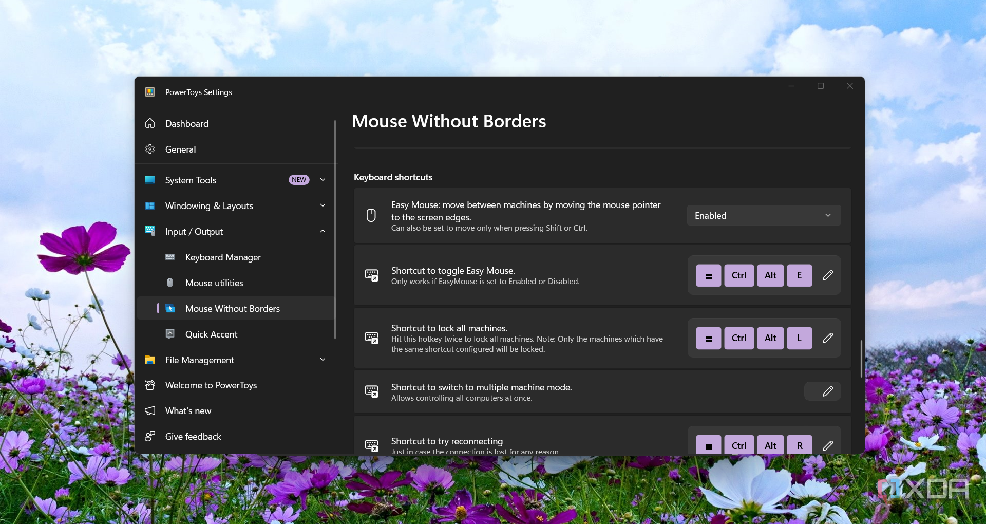Screen dimensions: 986x524
Task: Click the PowerToys app logo icon
Action: (x=150, y=92)
